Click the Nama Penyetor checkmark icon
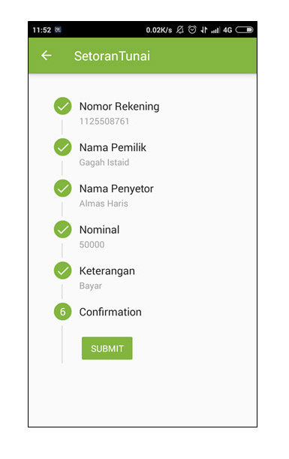The image size is (289, 459). pyautogui.click(x=62, y=189)
